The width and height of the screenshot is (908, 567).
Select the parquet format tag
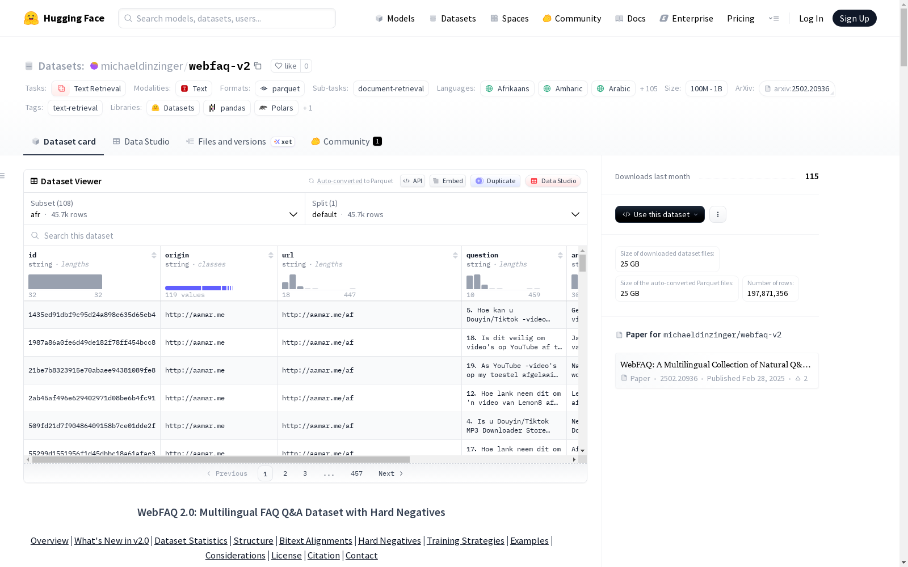pos(280,88)
